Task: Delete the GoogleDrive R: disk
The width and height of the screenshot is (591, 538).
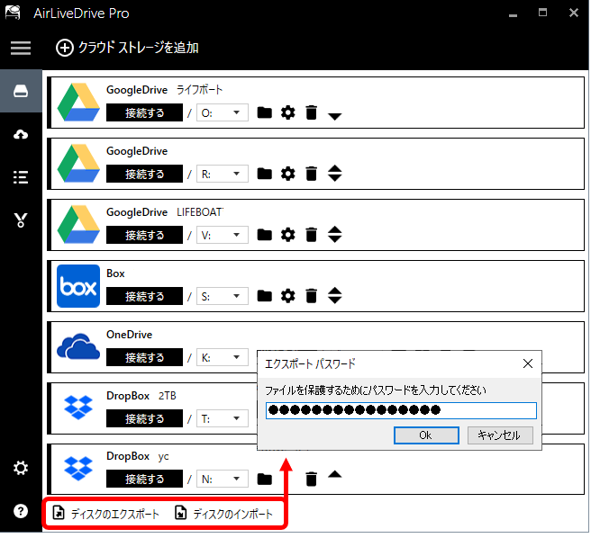Action: (312, 174)
